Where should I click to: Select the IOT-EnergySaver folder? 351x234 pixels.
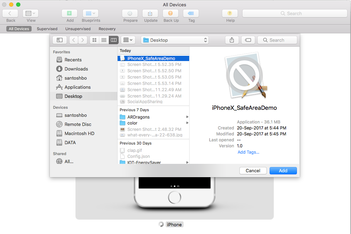[153, 162]
